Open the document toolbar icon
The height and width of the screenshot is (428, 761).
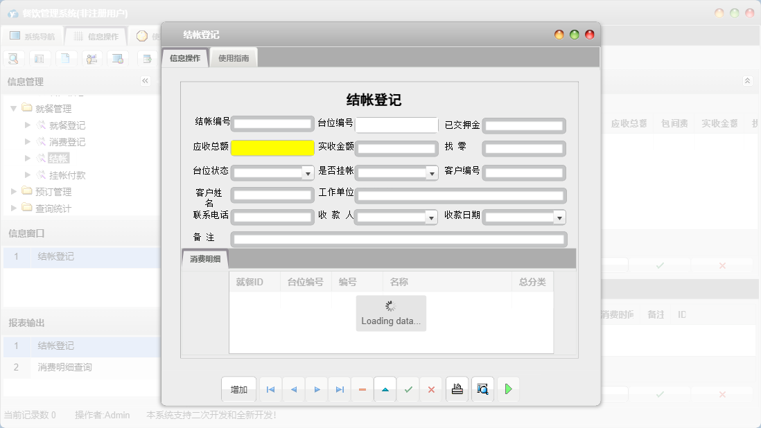point(66,58)
